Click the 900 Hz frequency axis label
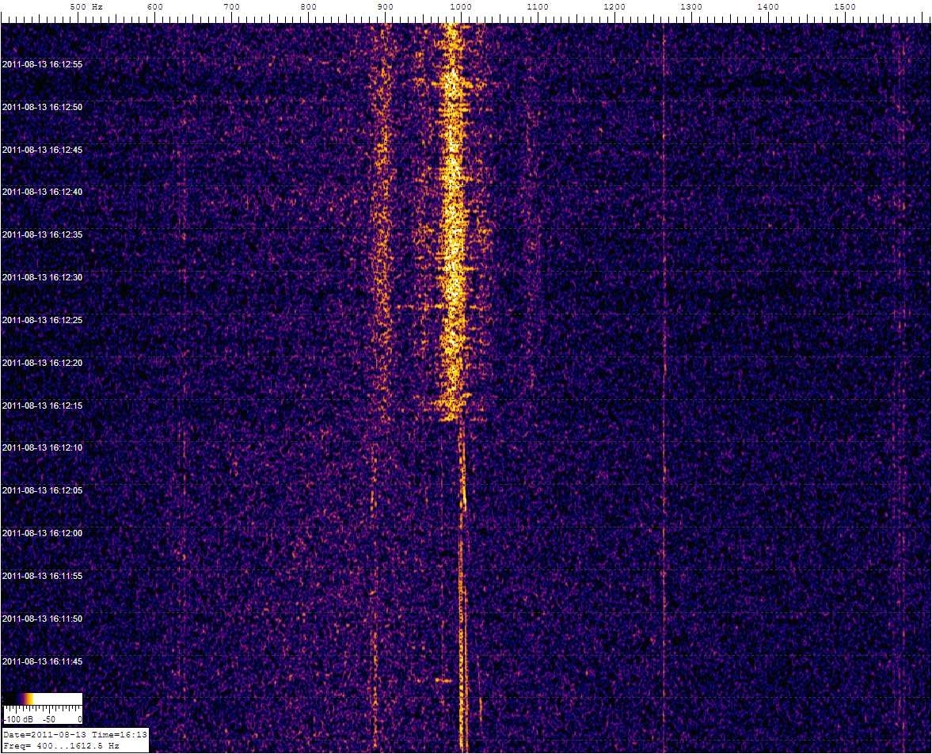The image size is (932, 754). coord(385,7)
